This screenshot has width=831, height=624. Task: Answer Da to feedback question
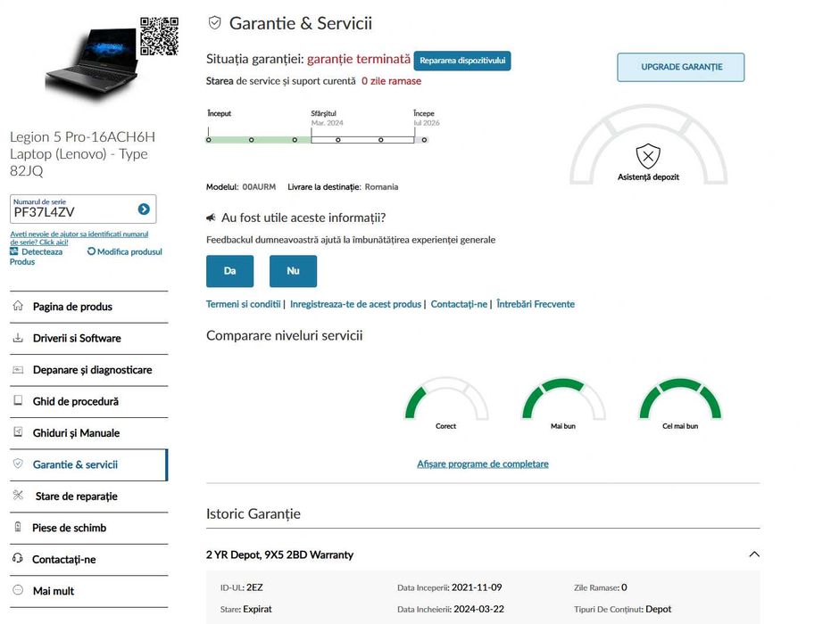point(229,271)
